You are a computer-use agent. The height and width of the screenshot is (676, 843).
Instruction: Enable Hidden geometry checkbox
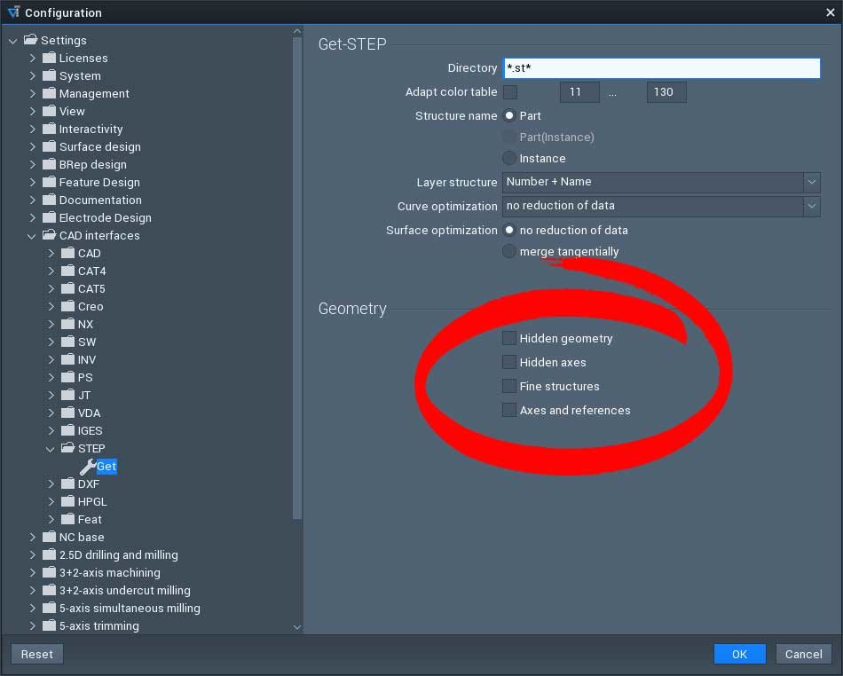(509, 338)
